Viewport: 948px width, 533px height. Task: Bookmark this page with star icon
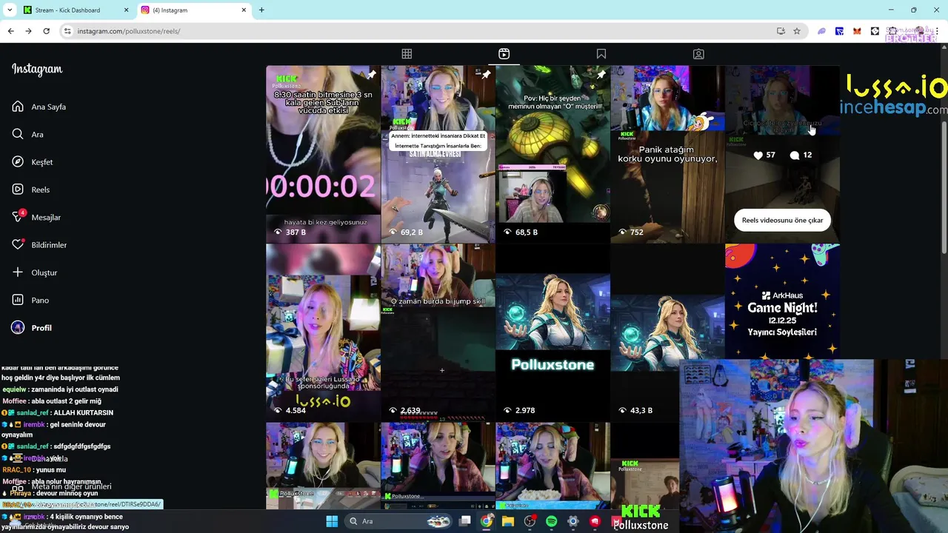(797, 31)
